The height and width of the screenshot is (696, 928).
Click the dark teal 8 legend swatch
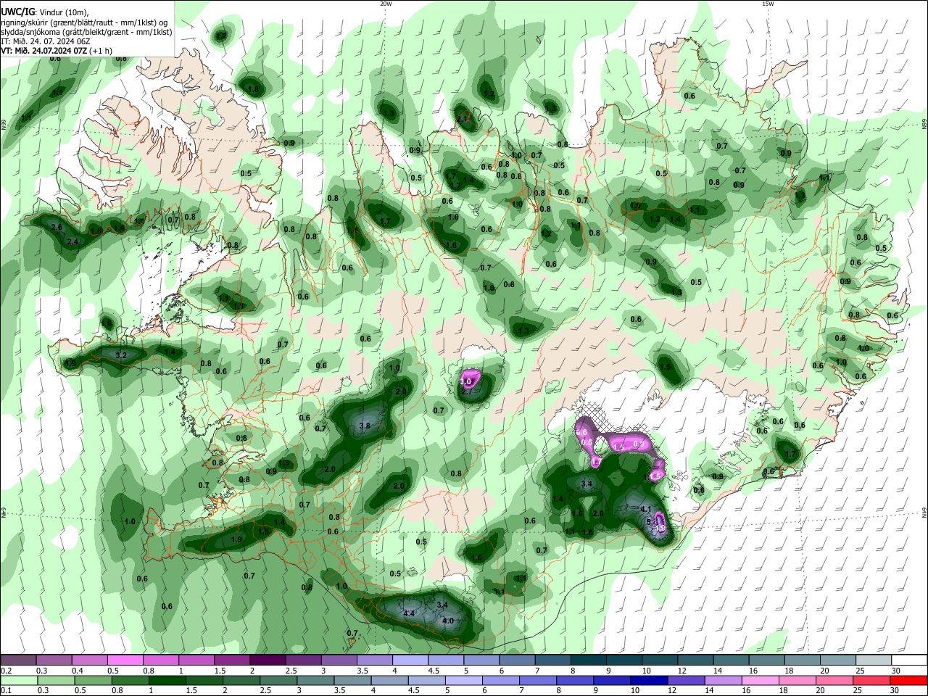tap(589, 660)
